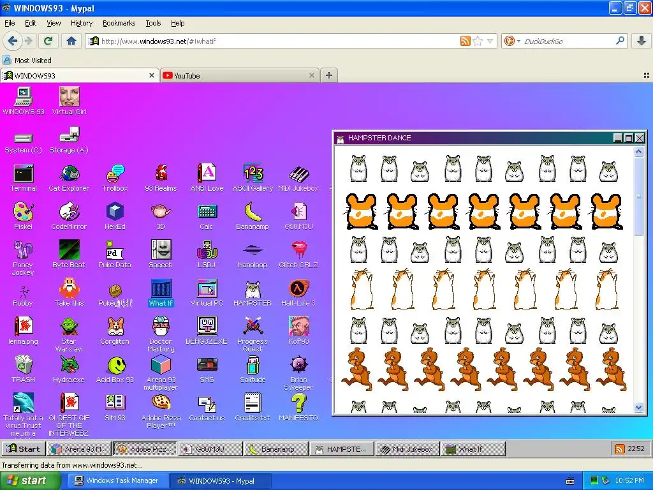This screenshot has width=653, height=490.
Task: Open the History menu
Action: (82, 23)
